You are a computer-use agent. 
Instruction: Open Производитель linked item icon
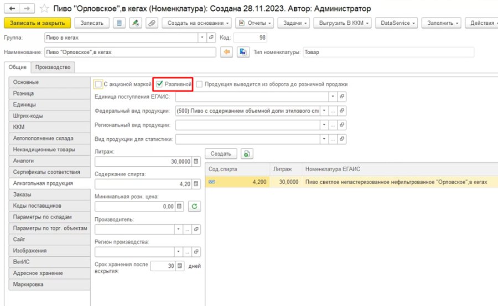196,229
